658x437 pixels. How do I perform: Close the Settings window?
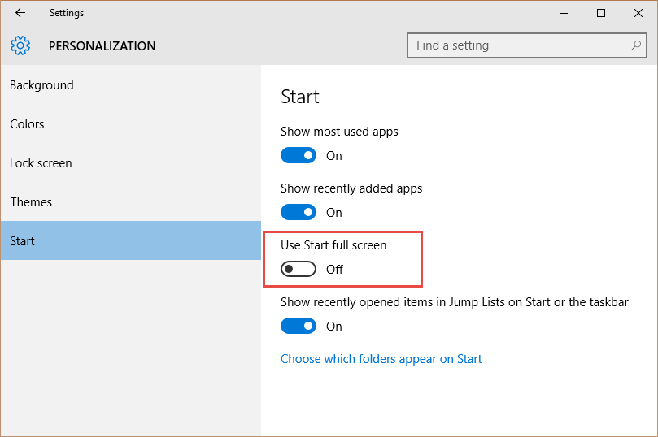[638, 13]
